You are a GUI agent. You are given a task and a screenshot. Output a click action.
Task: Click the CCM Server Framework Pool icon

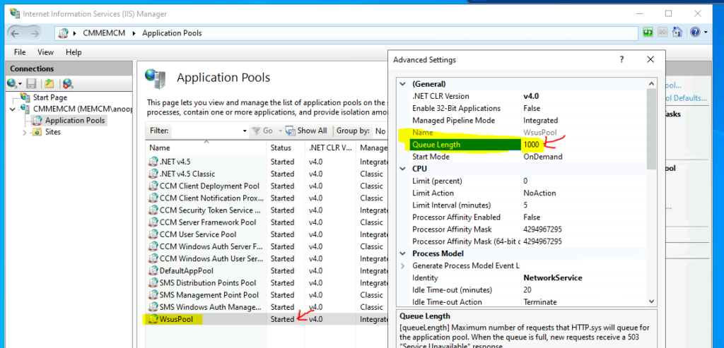[153, 222]
